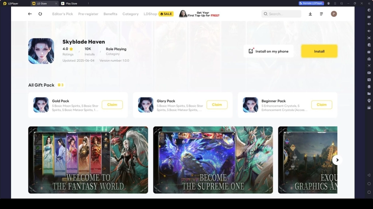
Task: Start the video recorder from sidebar
Action: (369, 73)
